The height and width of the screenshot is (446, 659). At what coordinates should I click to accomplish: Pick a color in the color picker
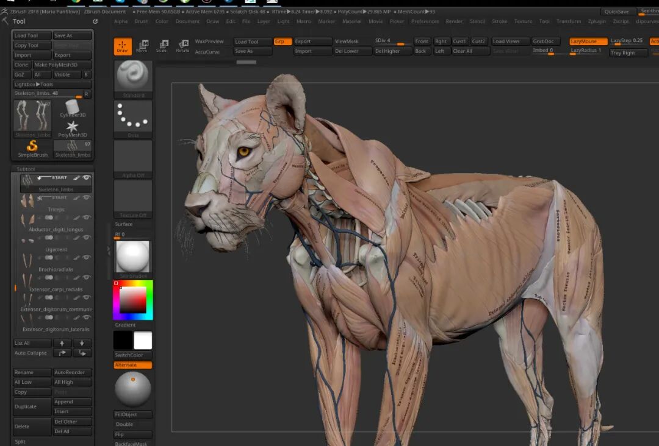[133, 300]
